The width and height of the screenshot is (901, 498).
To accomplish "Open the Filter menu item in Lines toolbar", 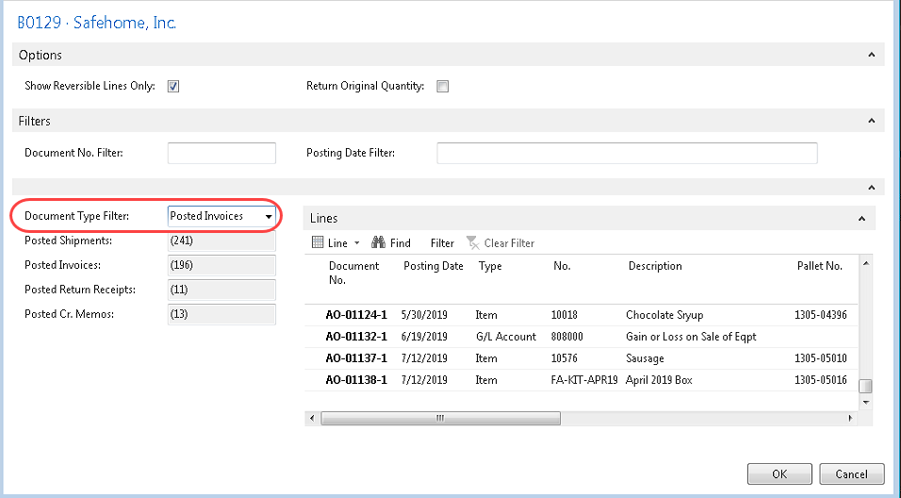I will tap(442, 243).
